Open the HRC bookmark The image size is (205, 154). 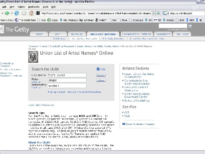click(x=149, y=20)
